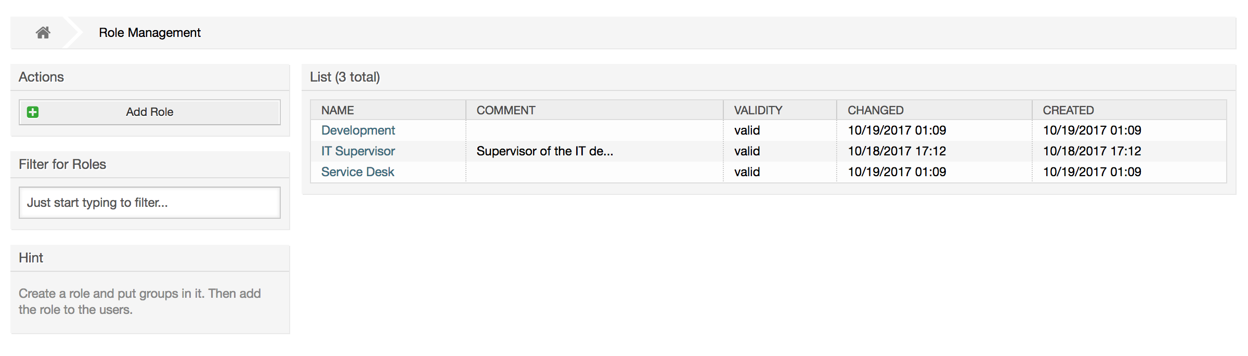Viewport: 1248px width, 356px height.
Task: Click the IT Supervisor comment cell
Action: [x=544, y=151]
